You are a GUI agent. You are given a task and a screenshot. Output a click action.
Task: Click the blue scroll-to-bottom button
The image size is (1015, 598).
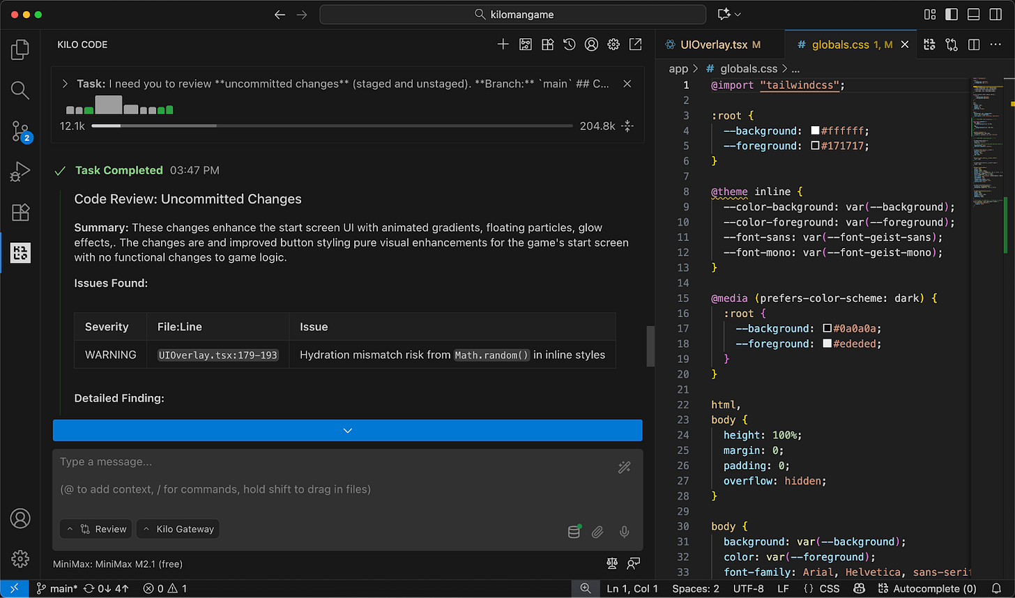[x=347, y=431]
